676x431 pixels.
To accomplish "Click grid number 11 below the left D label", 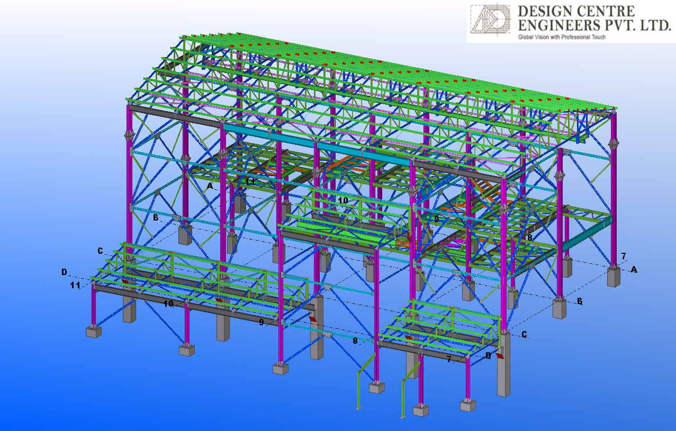I will click(x=75, y=285).
